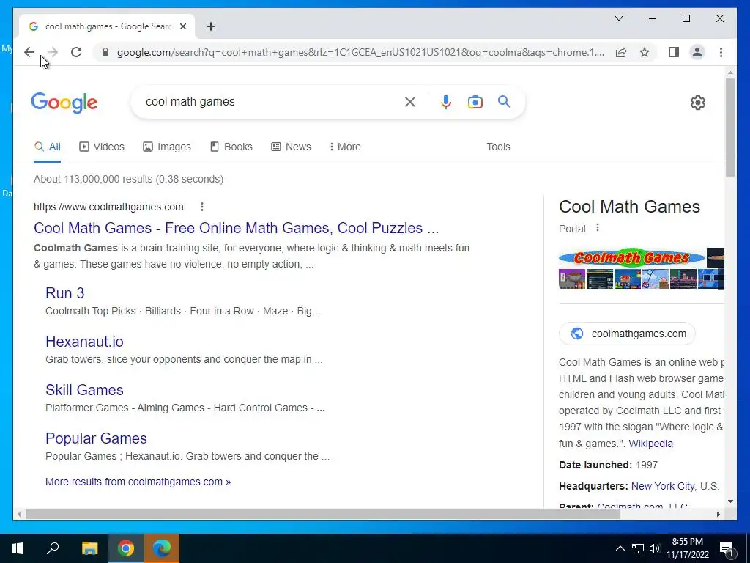Open the New York City headquarters link
Image resolution: width=750 pixels, height=563 pixels.
(663, 486)
